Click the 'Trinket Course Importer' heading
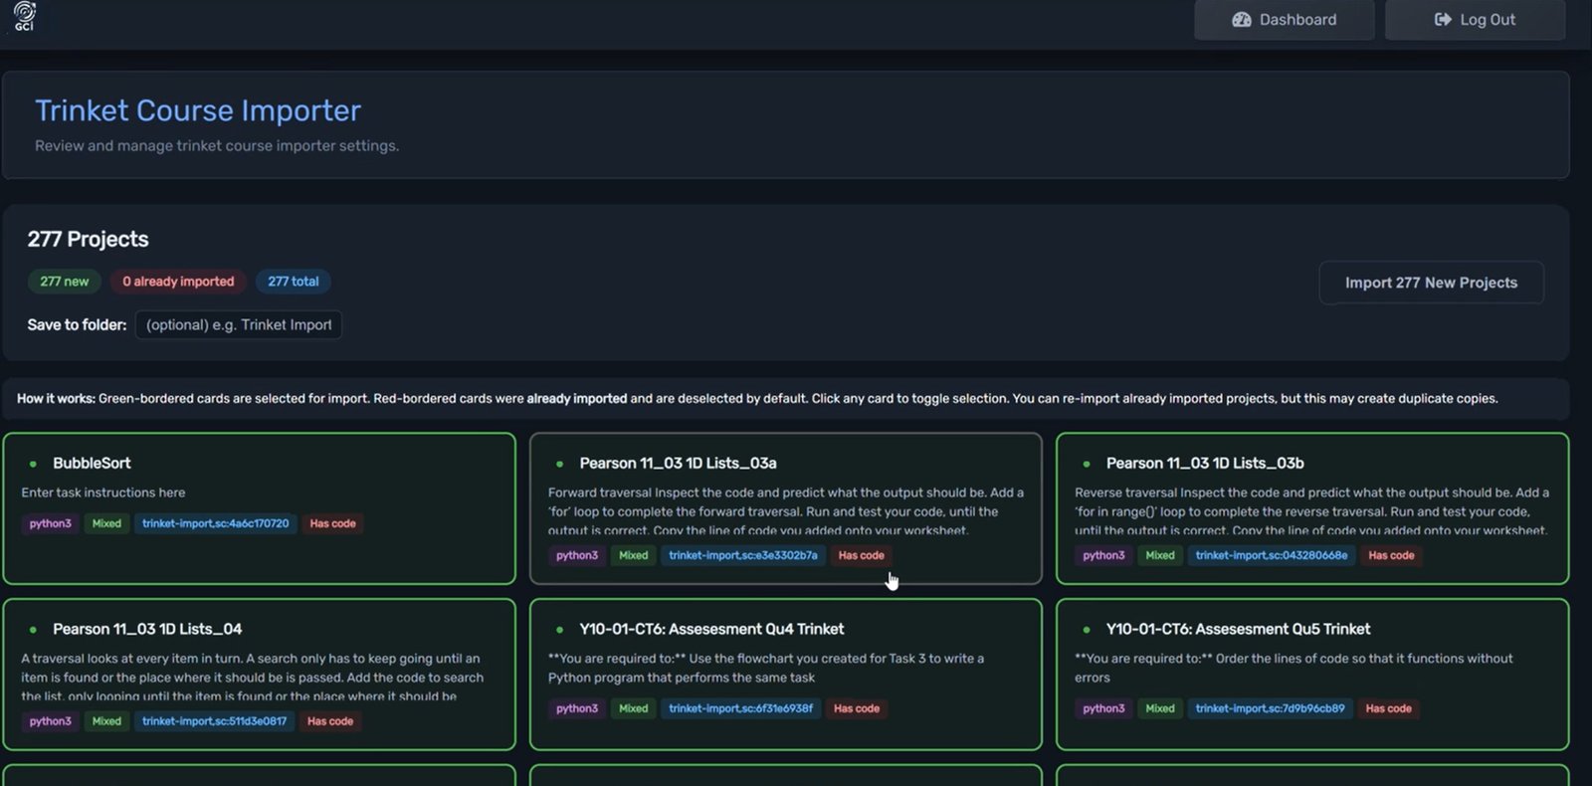The height and width of the screenshot is (786, 1592). pyautogui.click(x=198, y=110)
